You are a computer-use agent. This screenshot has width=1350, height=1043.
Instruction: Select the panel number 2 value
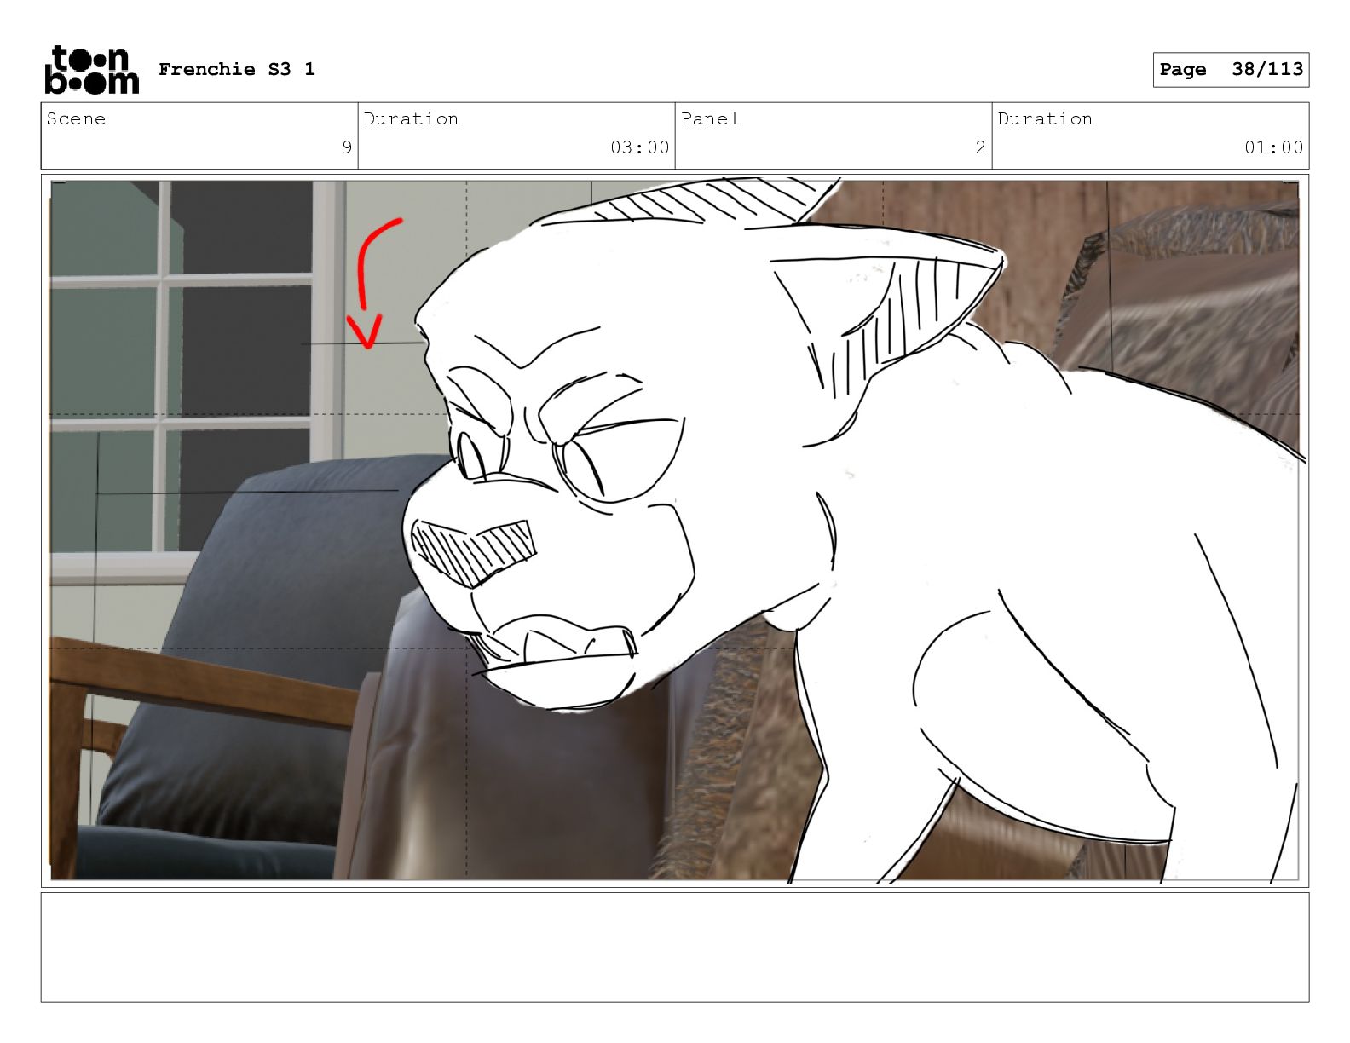[x=980, y=147]
